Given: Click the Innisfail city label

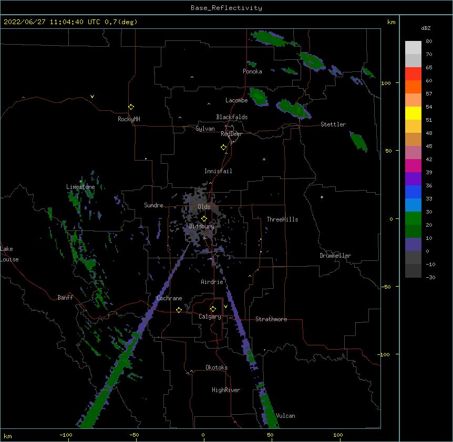Looking at the screenshot, I should coord(218,171).
